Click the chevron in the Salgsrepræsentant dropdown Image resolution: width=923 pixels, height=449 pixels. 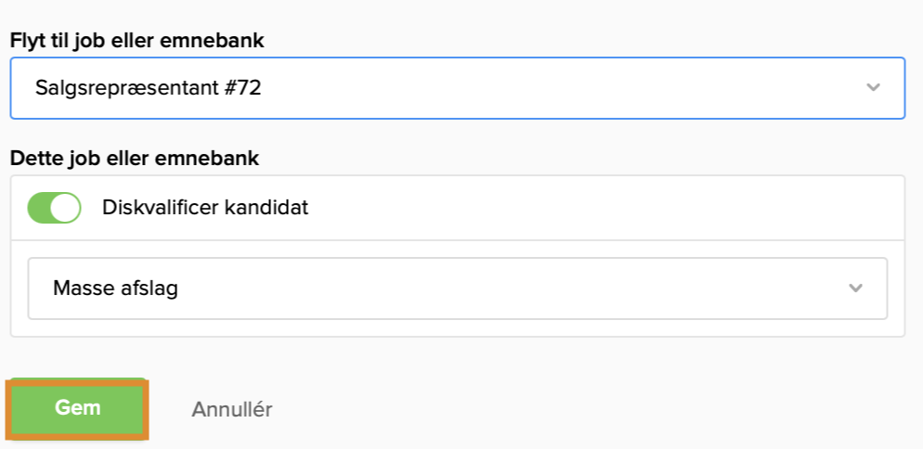point(873,87)
